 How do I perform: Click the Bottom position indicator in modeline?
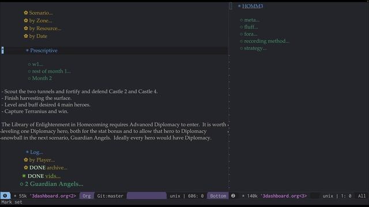tap(218, 195)
